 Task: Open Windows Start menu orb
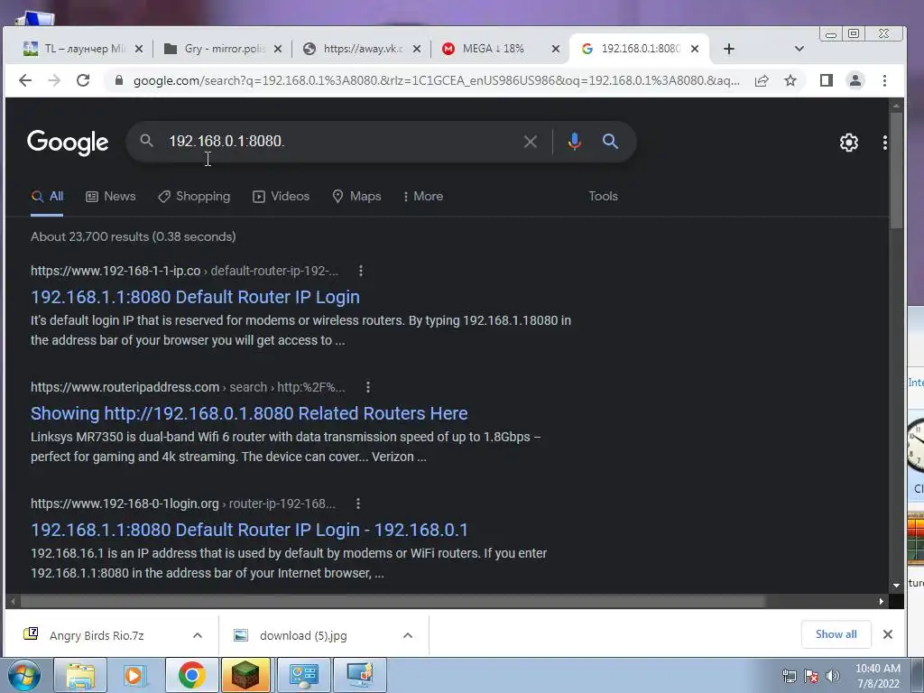click(23, 675)
